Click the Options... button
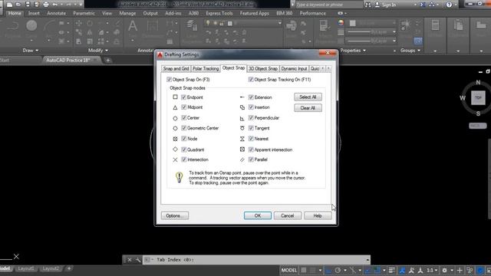Image resolution: width=491 pixels, height=276 pixels. (x=175, y=215)
